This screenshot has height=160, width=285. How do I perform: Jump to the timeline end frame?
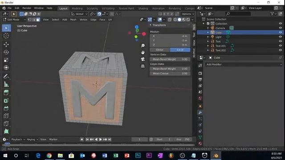[110, 140]
